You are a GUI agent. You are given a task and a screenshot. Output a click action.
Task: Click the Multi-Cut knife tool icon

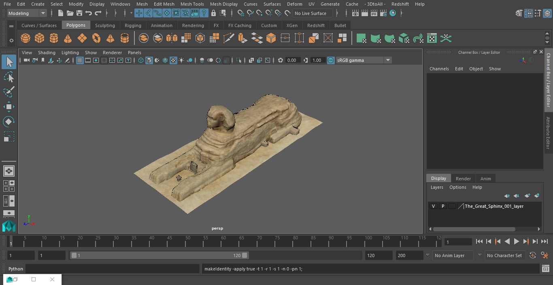[229, 38]
